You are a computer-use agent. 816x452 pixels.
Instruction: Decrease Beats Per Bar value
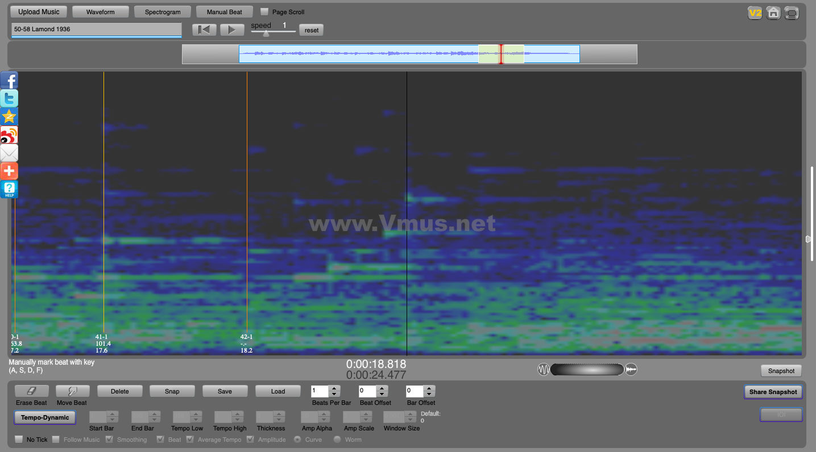coord(334,394)
